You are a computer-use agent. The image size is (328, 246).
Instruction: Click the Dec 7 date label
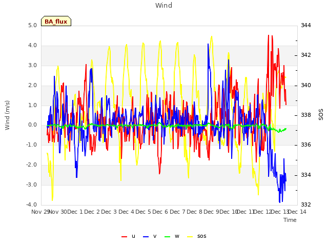(177, 212)
